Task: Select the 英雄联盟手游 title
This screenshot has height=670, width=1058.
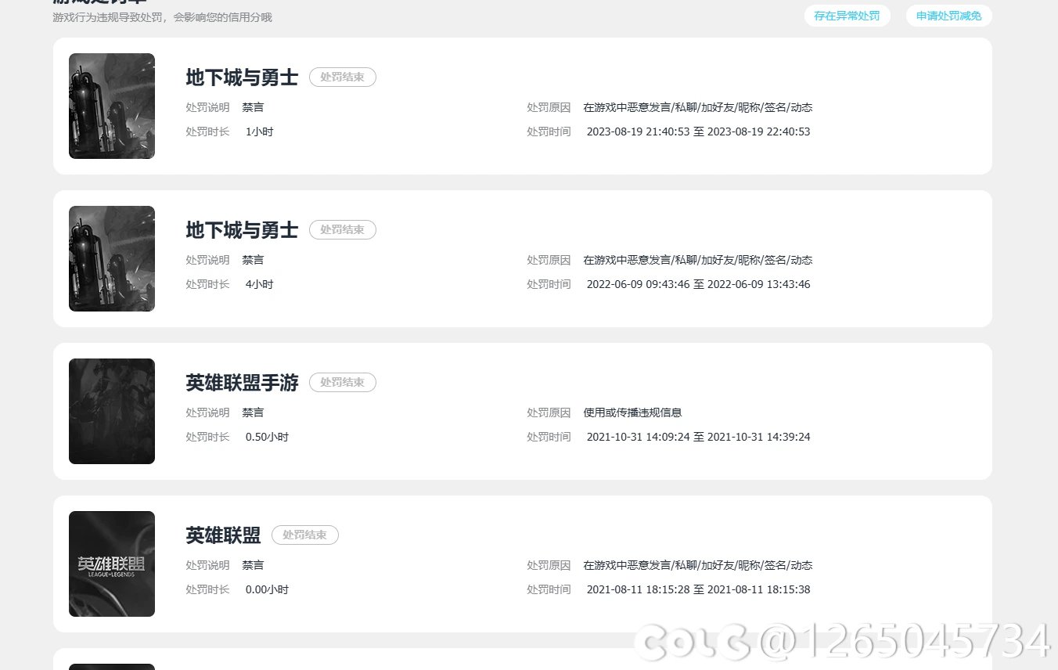Action: click(x=242, y=383)
